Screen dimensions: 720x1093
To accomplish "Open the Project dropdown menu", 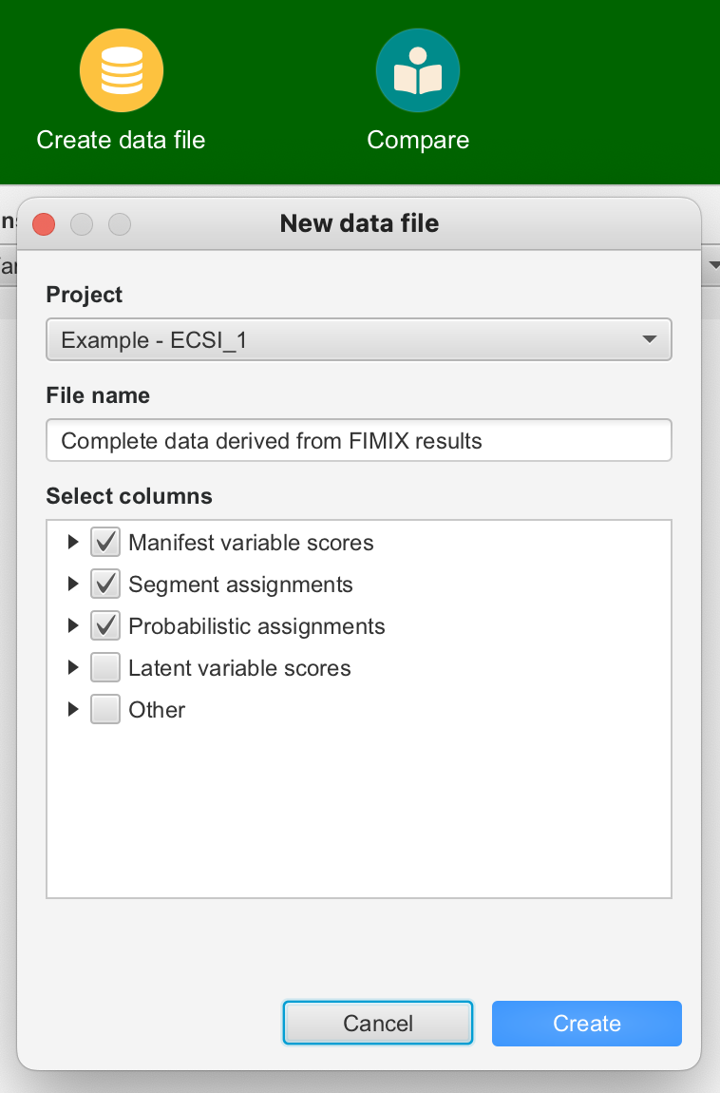I will click(358, 339).
